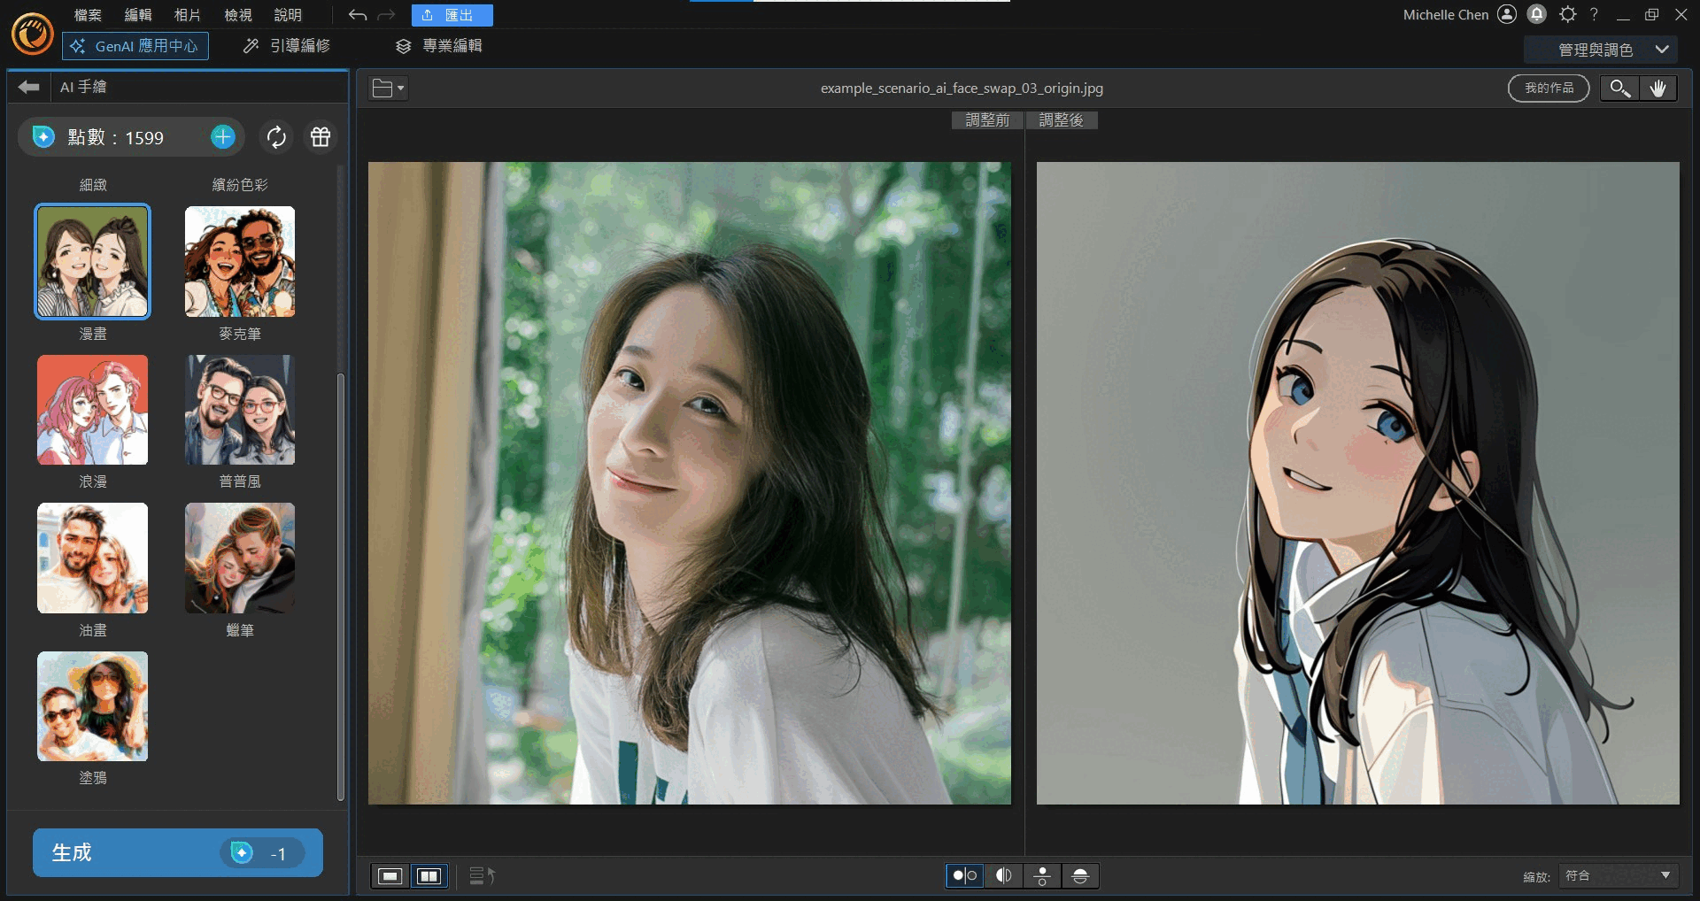The image size is (1700, 901).
Task: Open the 縮放 zoom level dropdown
Action: [x=1618, y=876]
